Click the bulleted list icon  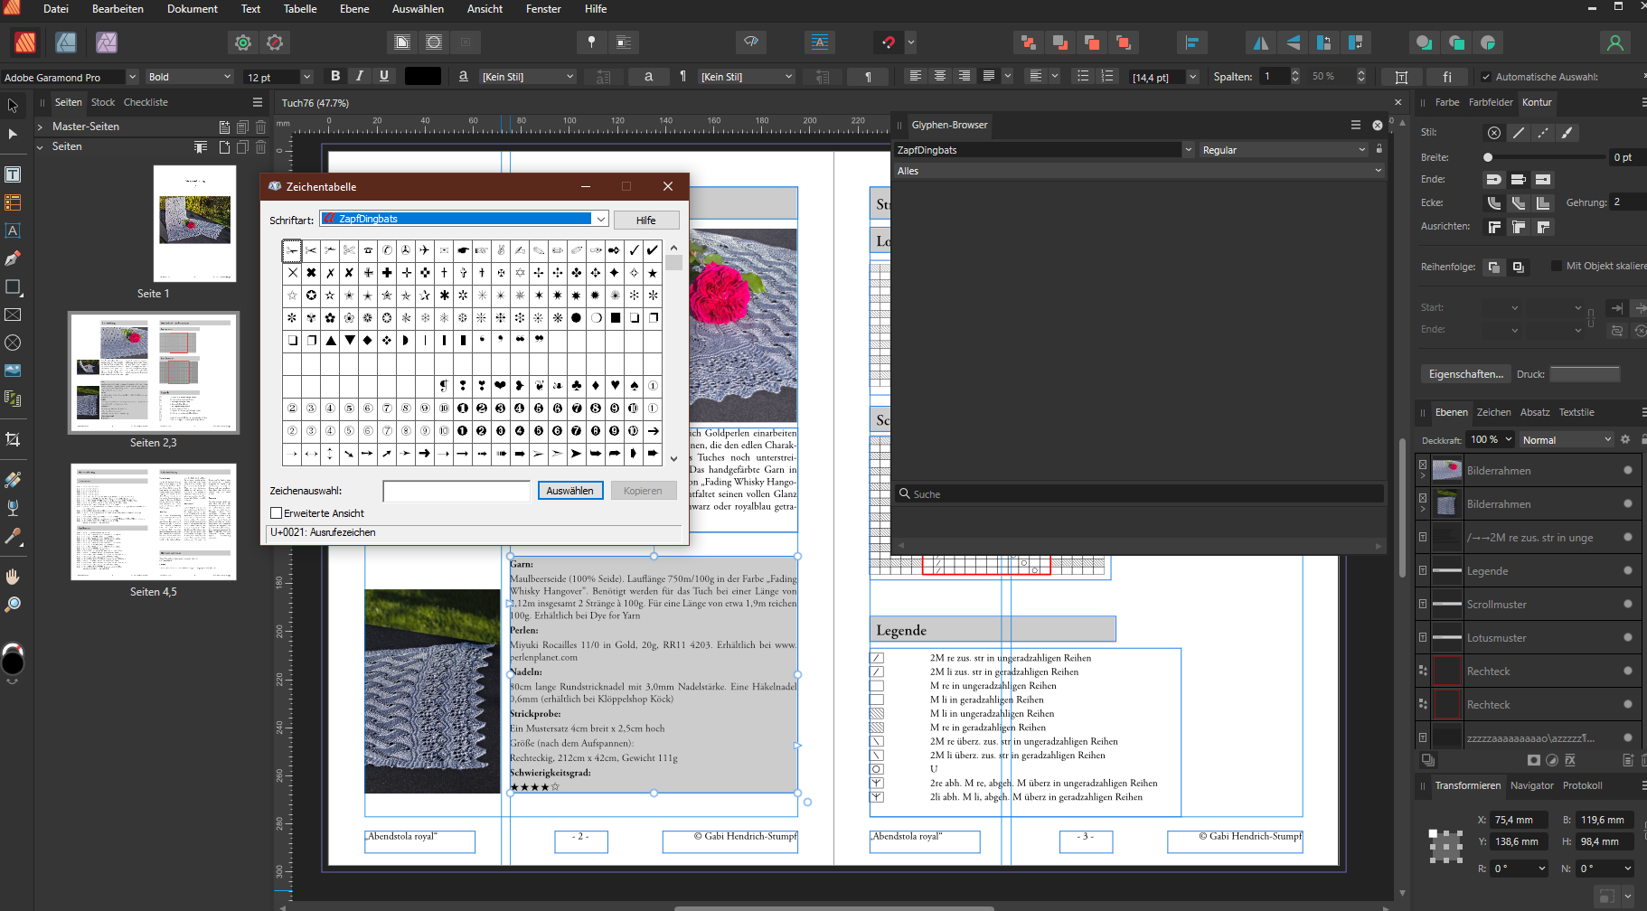click(x=1082, y=76)
